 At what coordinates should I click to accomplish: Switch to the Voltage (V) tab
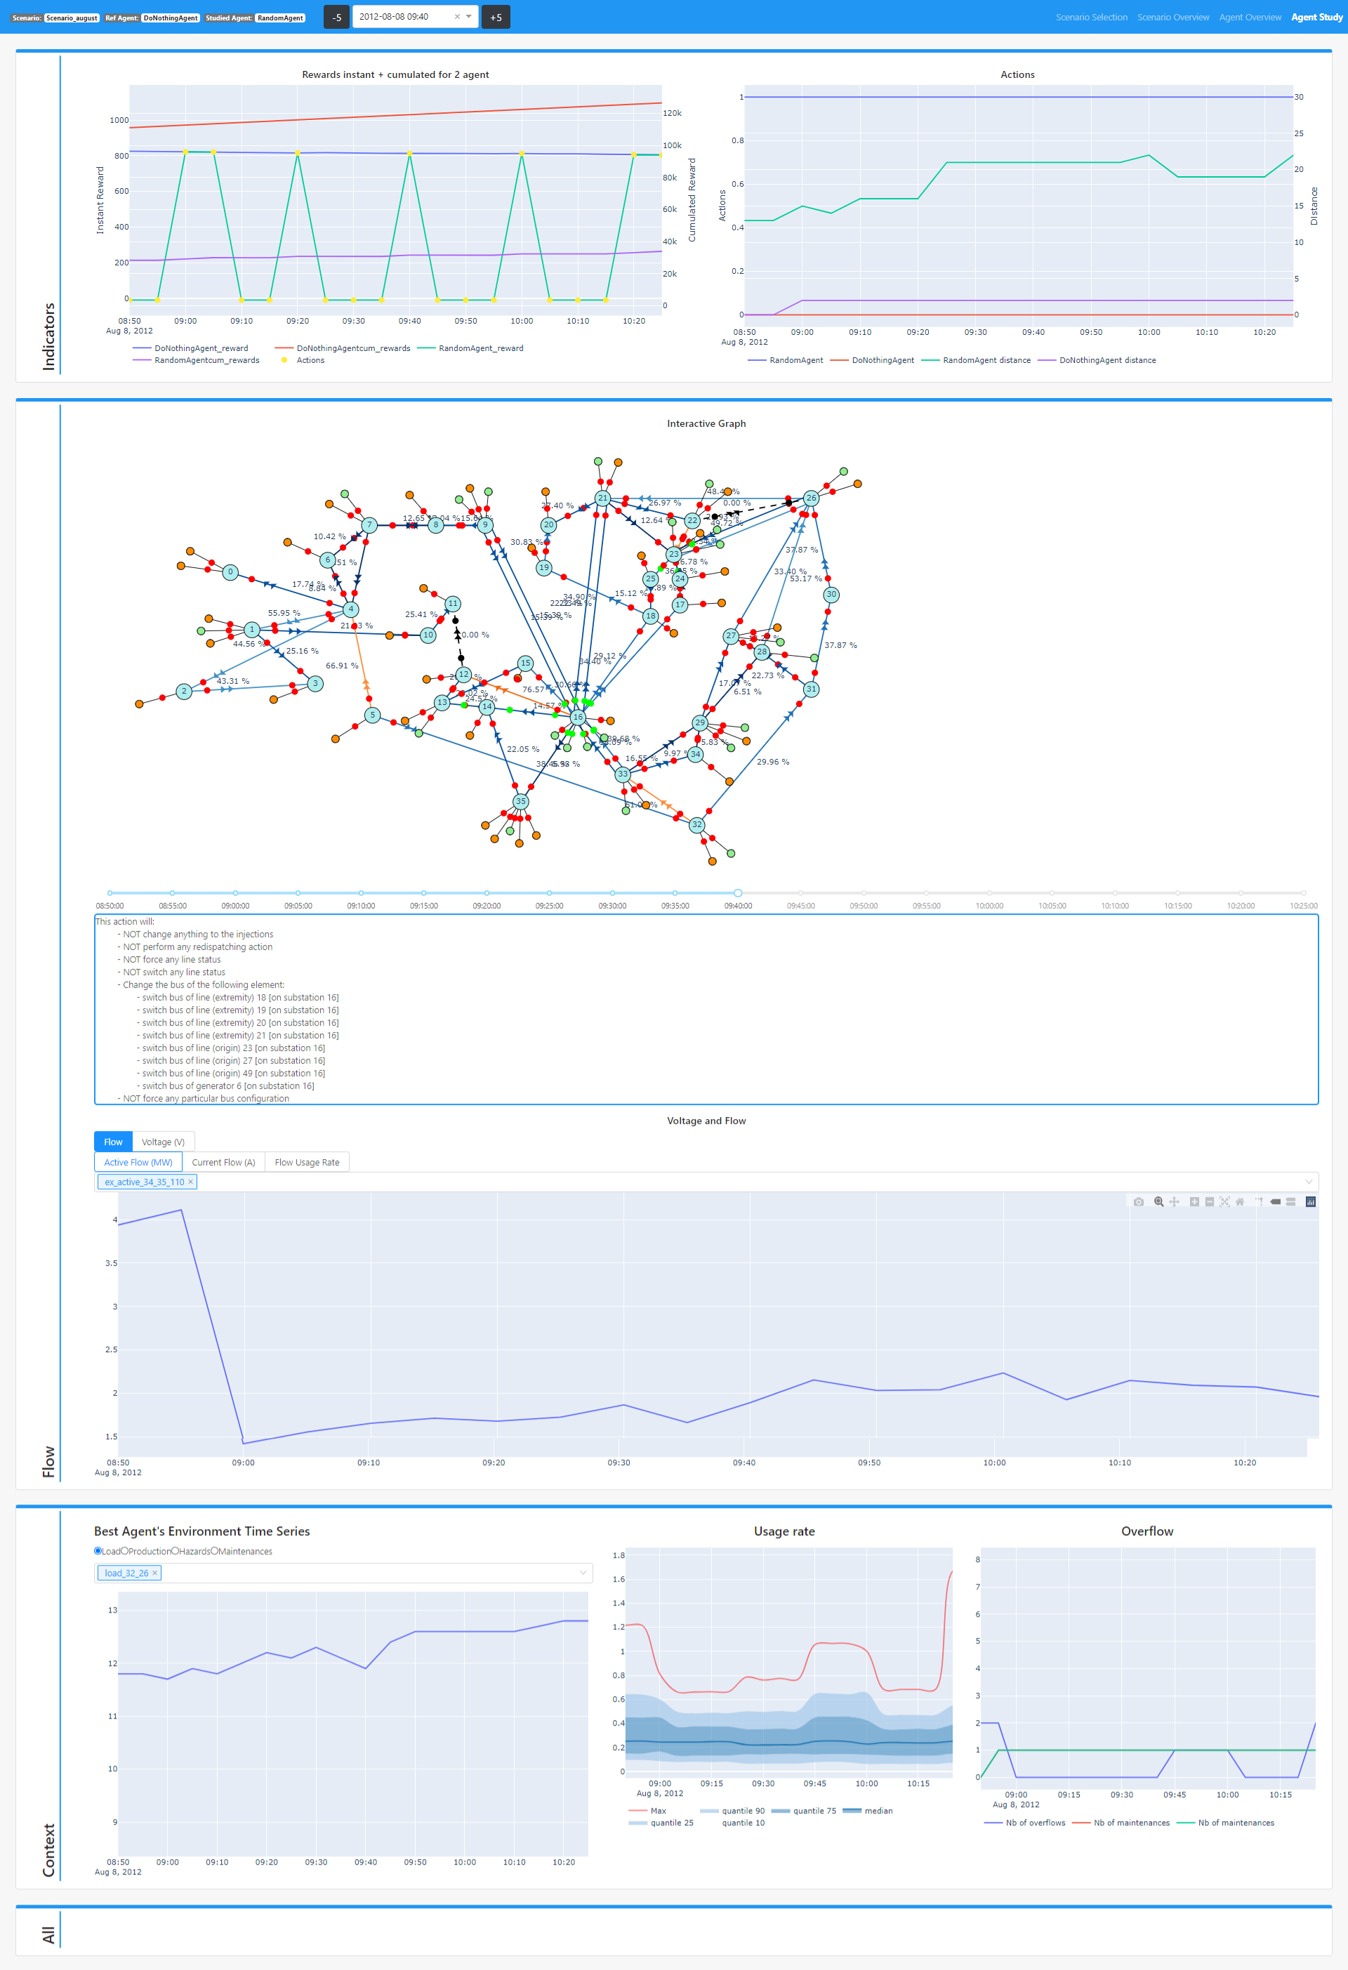coord(163,1142)
